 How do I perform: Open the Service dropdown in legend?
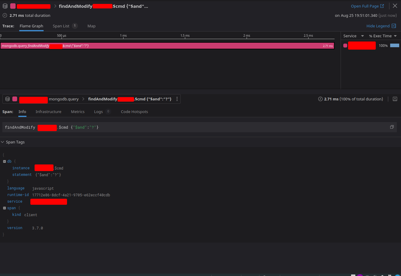354,36
